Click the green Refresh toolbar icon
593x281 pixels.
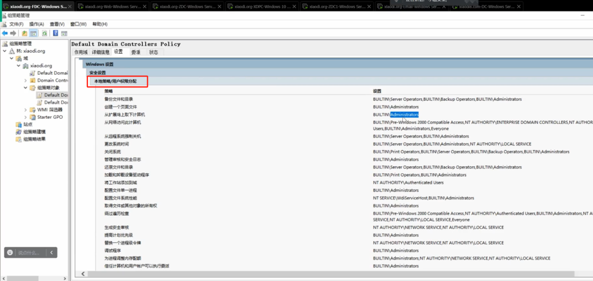point(44,33)
